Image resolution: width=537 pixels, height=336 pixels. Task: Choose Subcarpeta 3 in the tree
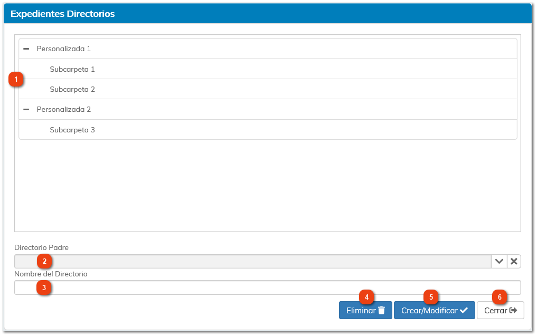click(72, 130)
